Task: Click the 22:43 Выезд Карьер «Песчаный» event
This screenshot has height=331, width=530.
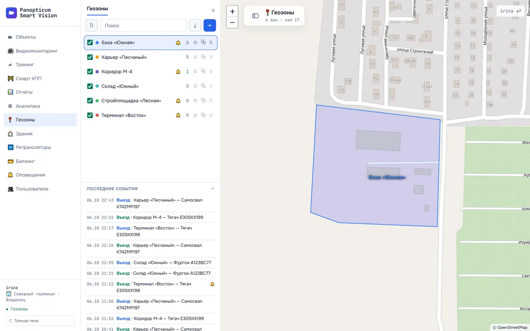Action: (x=151, y=204)
